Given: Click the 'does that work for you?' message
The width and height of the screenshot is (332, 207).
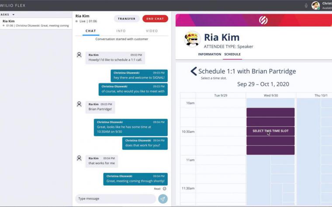Looking at the screenshot, I should (145, 143).
